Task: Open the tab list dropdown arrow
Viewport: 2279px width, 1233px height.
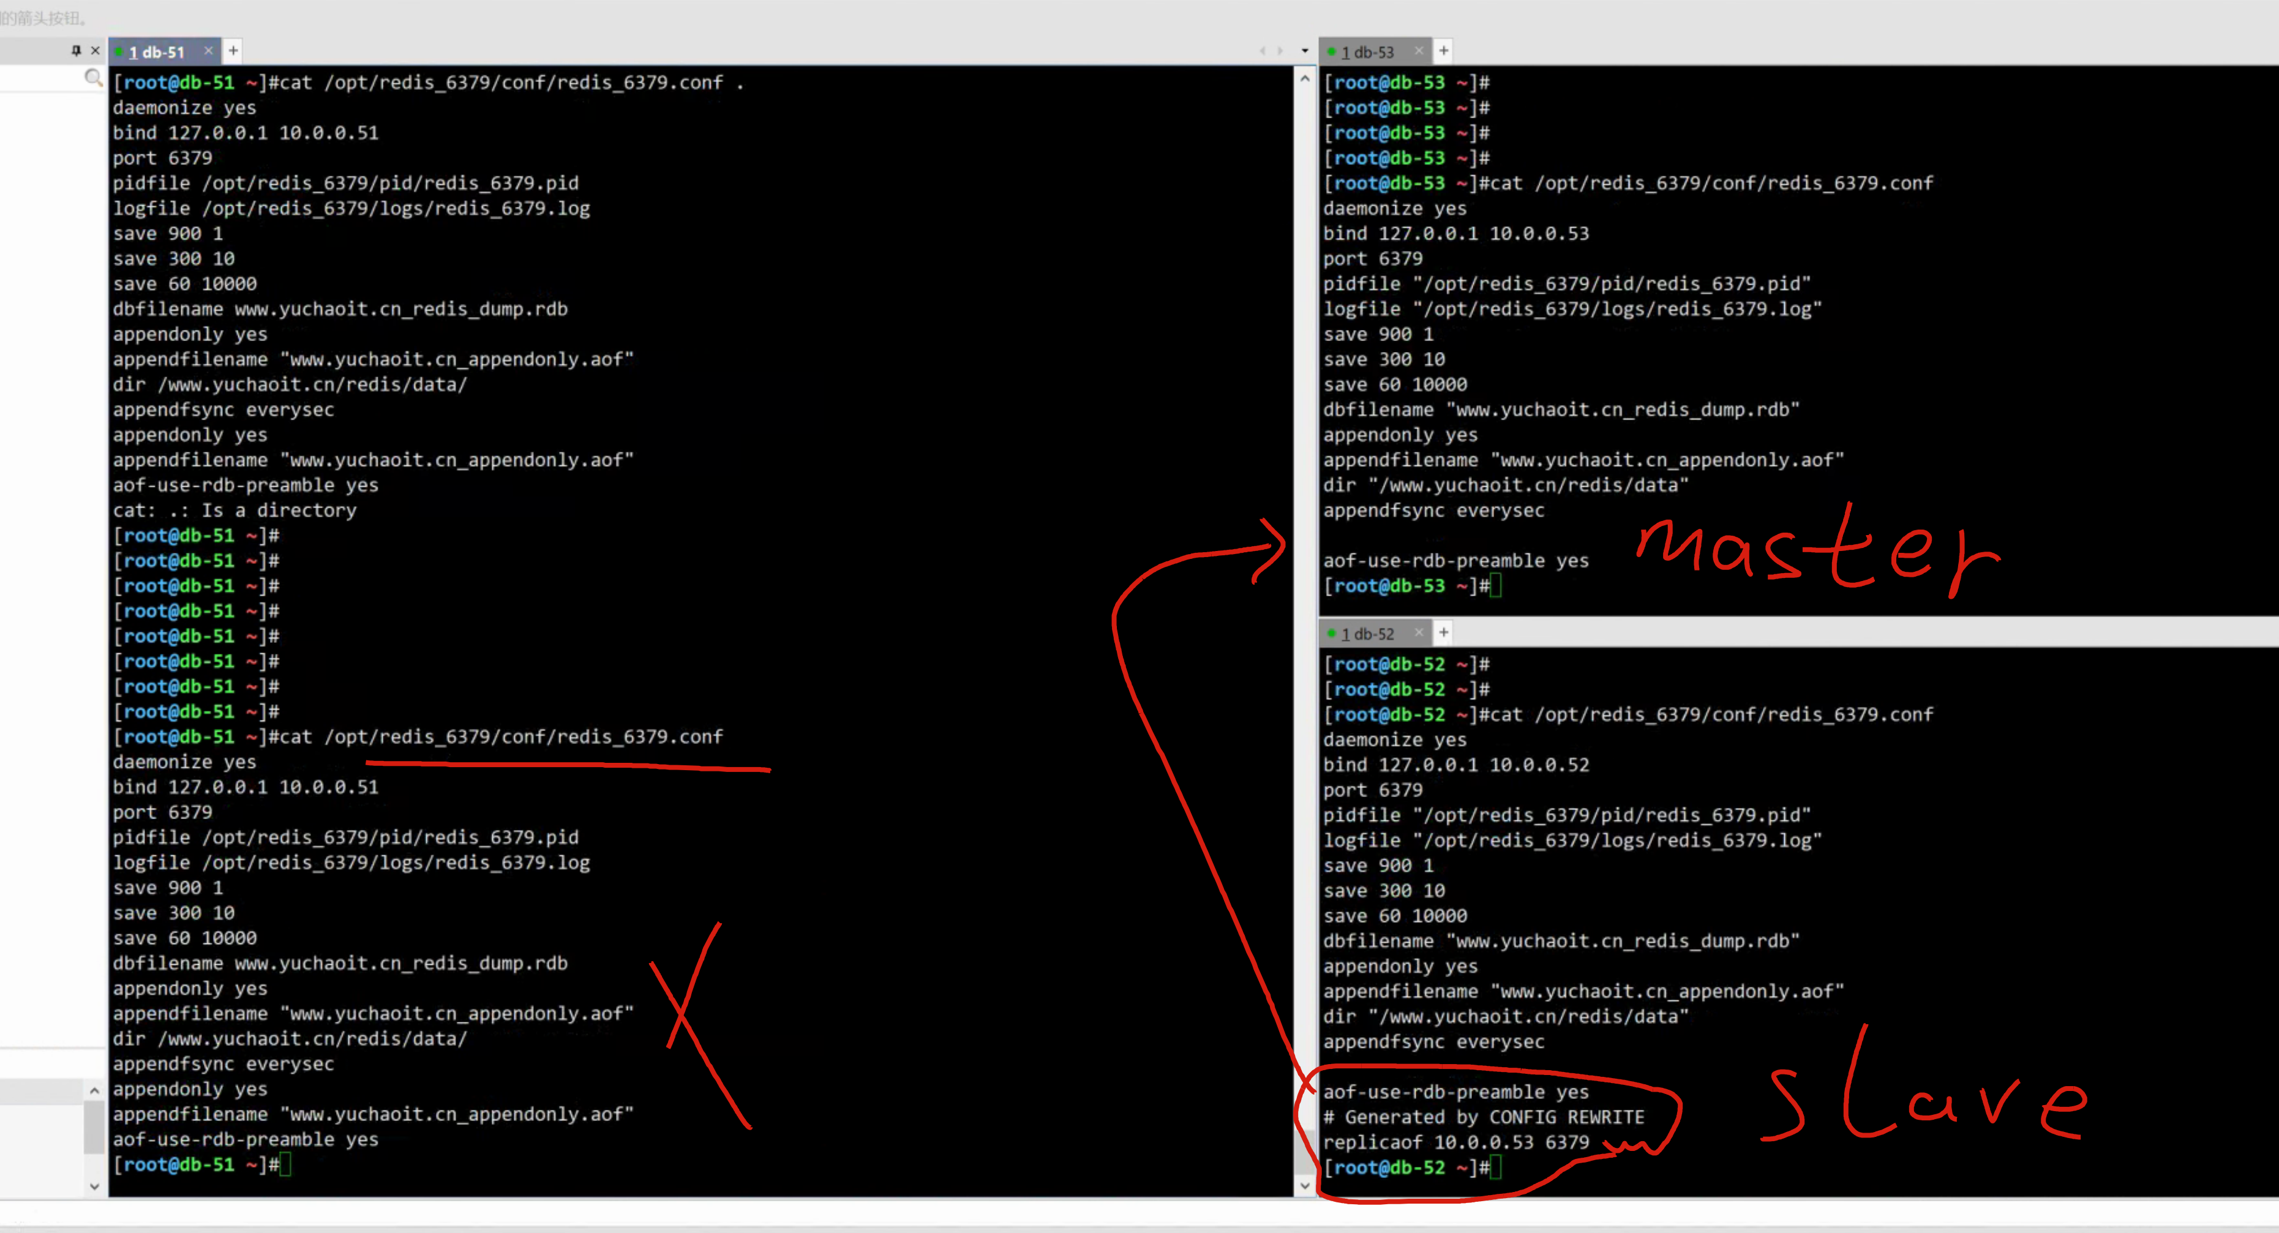Action: [1305, 51]
